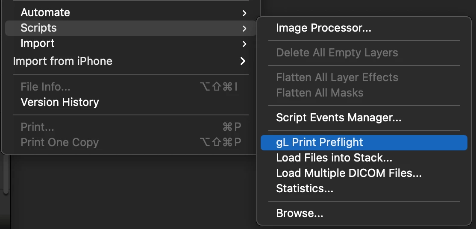Expand the Automate submenu arrow
The width and height of the screenshot is (476, 229).
click(x=244, y=13)
